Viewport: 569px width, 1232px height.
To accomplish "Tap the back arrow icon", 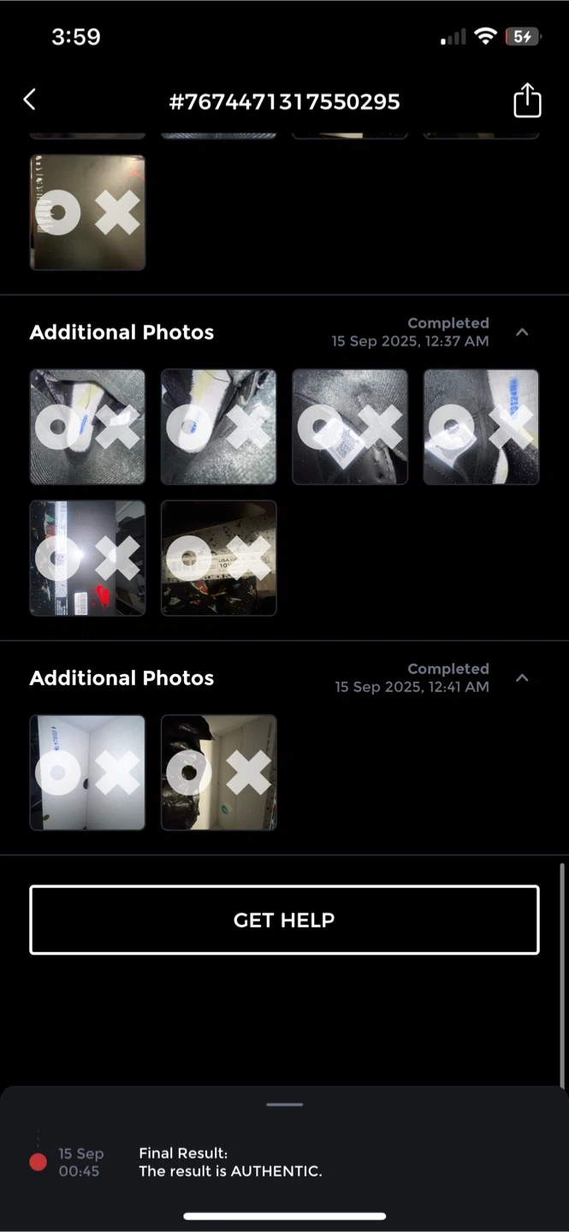I will pyautogui.click(x=29, y=99).
